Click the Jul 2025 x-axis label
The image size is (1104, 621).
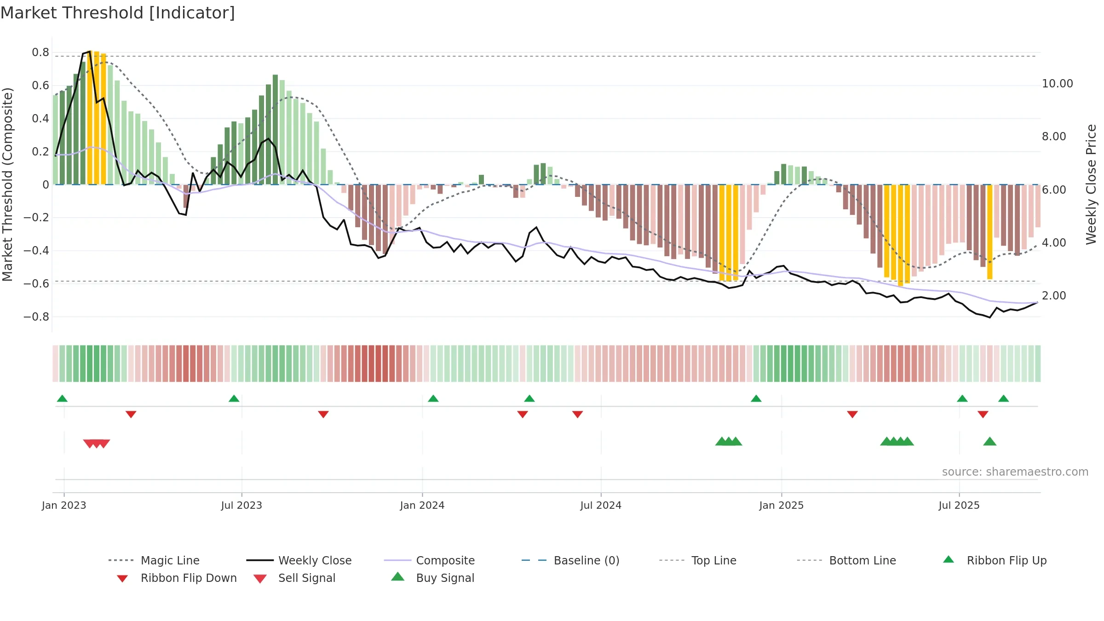pos(959,505)
